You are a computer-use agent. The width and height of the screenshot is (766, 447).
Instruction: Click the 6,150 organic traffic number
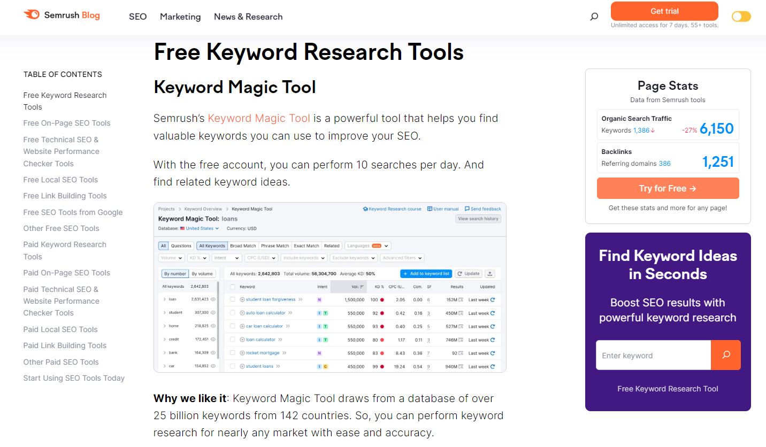pos(716,128)
